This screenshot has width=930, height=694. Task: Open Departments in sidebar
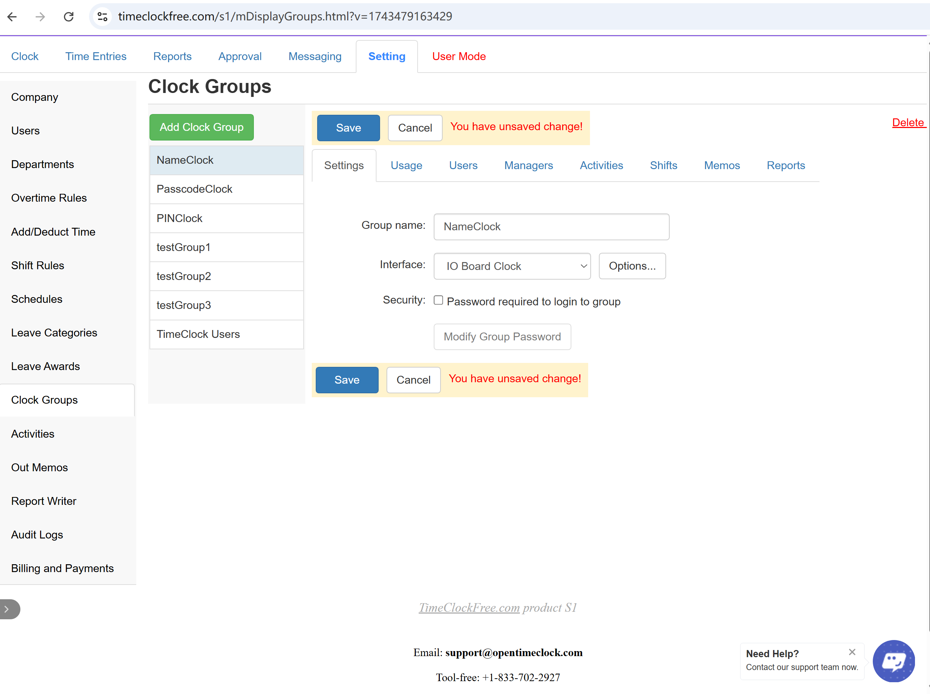click(x=68, y=164)
